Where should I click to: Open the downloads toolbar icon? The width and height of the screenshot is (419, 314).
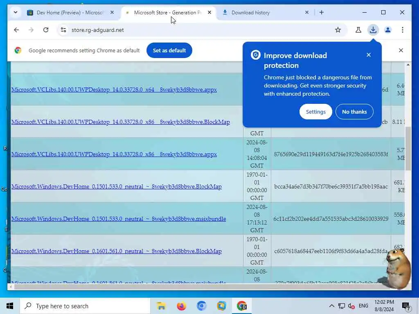(373, 30)
